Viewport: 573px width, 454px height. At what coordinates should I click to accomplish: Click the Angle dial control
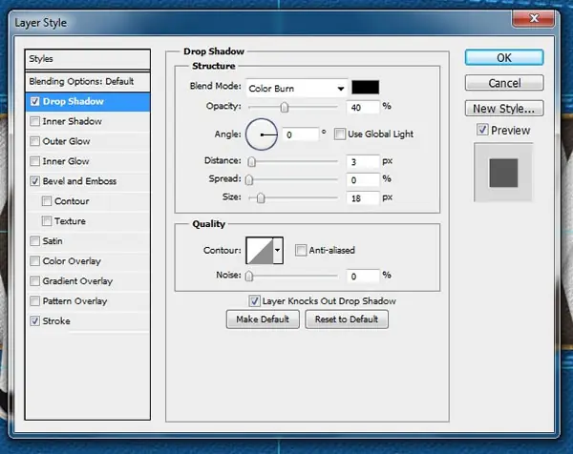point(262,134)
